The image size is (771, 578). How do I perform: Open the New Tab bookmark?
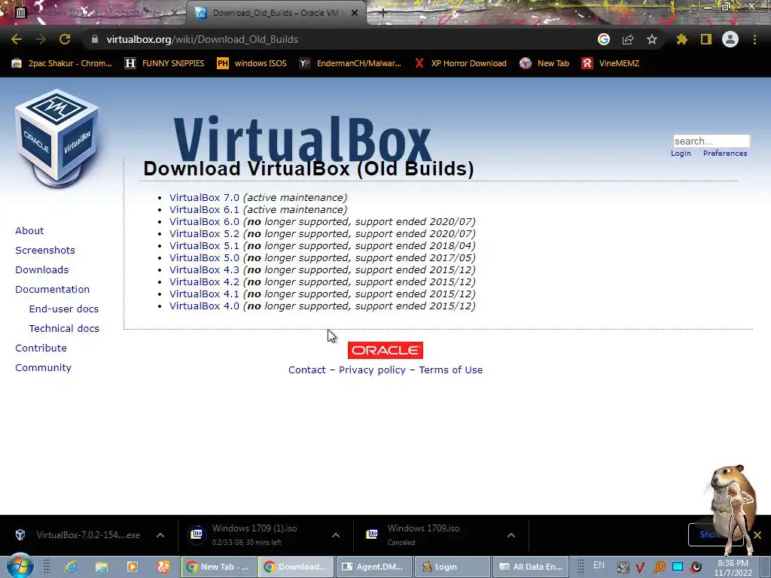click(x=545, y=63)
